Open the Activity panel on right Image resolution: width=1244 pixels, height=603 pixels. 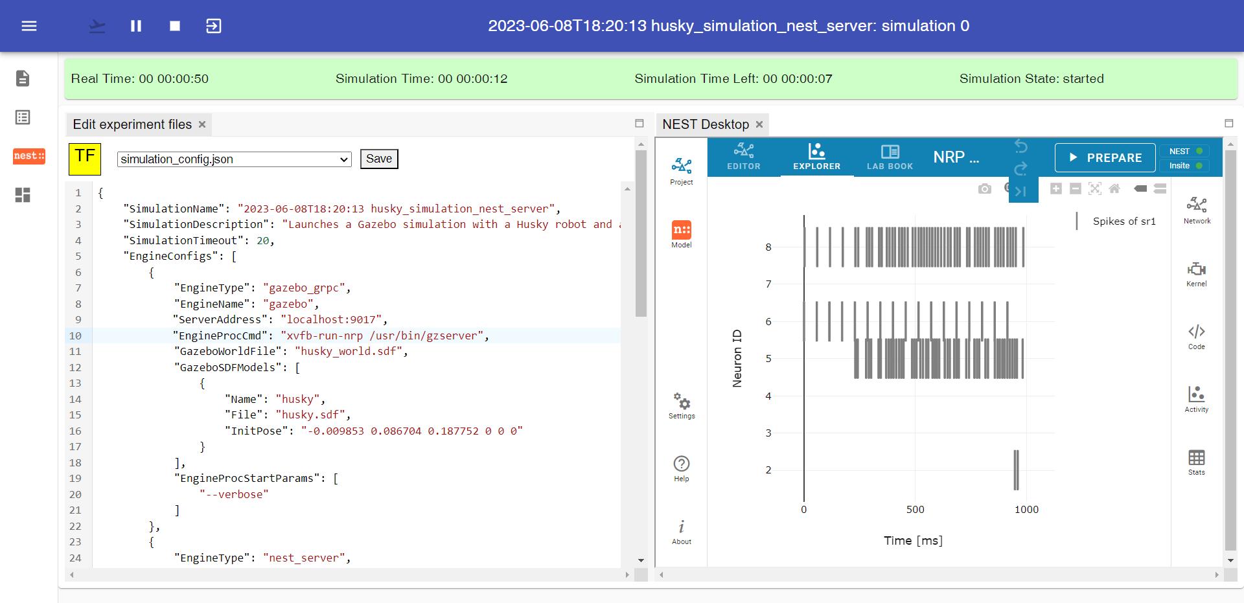point(1197,399)
